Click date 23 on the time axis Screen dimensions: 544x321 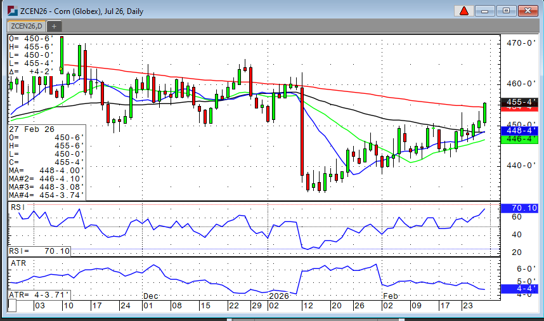[468, 306]
